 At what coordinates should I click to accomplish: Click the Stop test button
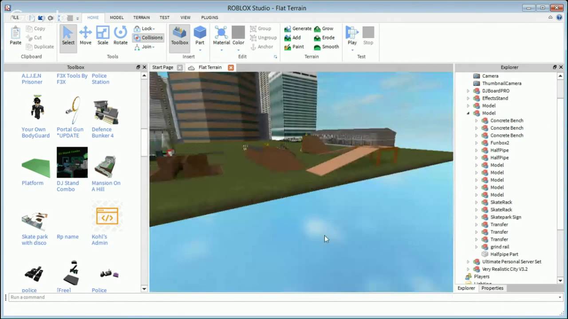(368, 36)
